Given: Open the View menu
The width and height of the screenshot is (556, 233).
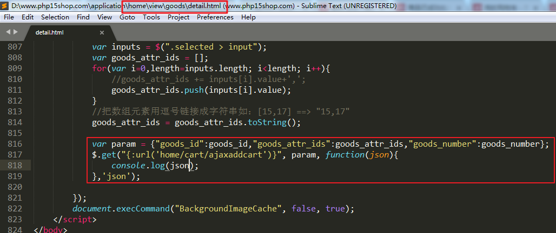Looking at the screenshot, I should 104,17.
